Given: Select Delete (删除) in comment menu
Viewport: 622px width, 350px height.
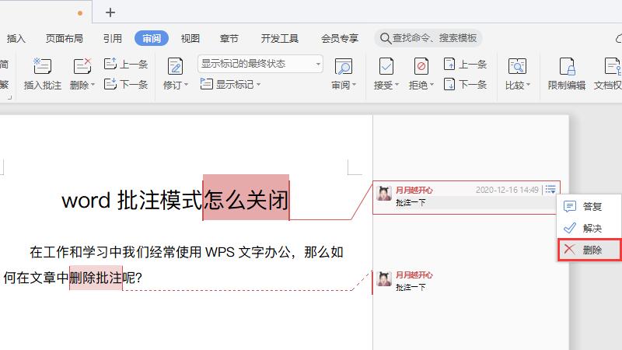Looking at the screenshot, I should tap(590, 250).
